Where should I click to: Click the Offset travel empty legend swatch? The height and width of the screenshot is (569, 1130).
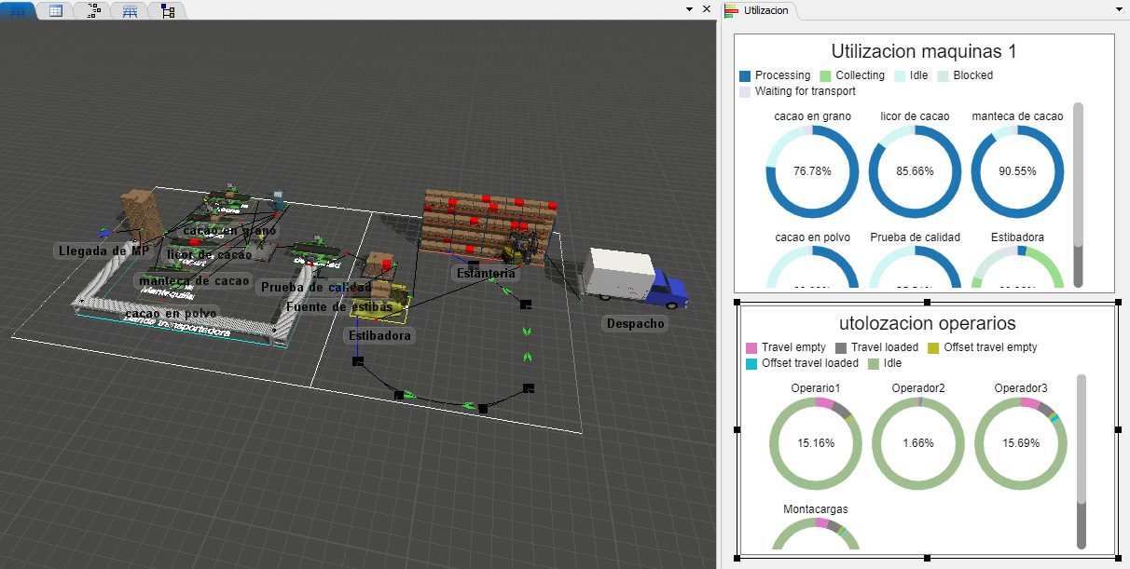[933, 347]
